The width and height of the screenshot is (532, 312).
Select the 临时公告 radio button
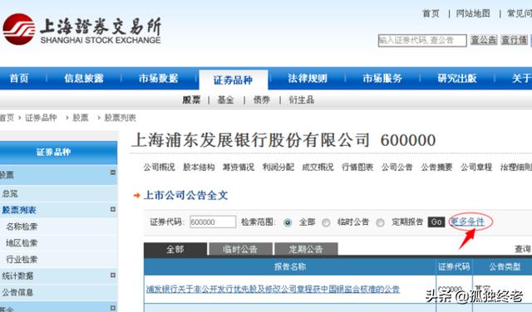click(x=326, y=222)
